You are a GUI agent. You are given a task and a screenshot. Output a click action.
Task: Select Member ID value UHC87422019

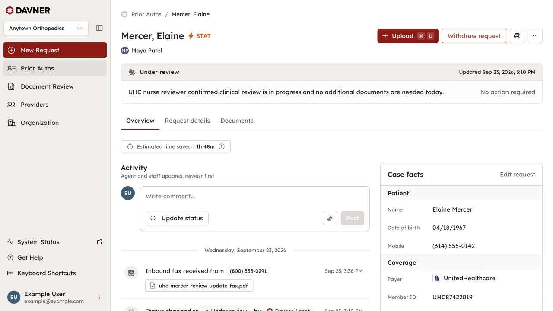point(452,297)
